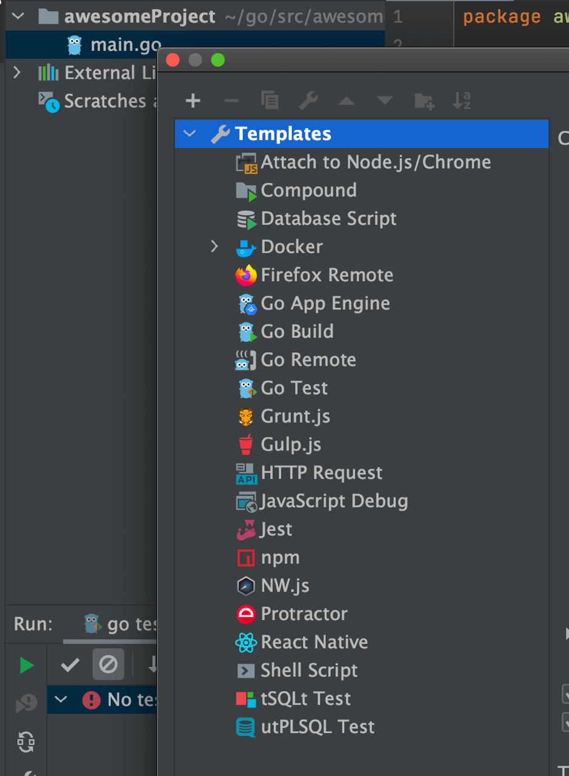Select the React Native template
This screenshot has height=776, width=569.
314,642
